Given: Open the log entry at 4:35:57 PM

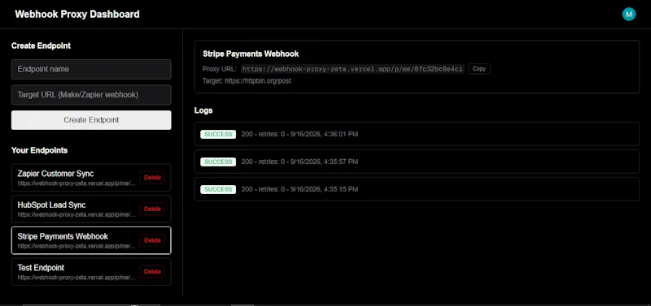Looking at the screenshot, I should [417, 162].
